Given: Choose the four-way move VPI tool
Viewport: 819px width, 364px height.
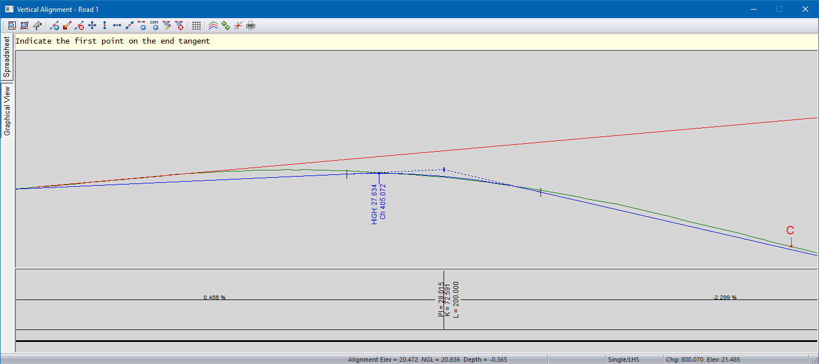Looking at the screenshot, I should tap(92, 25).
